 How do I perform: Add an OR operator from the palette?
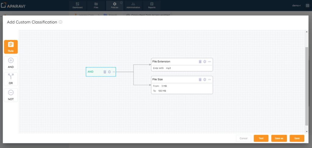coord(11,79)
